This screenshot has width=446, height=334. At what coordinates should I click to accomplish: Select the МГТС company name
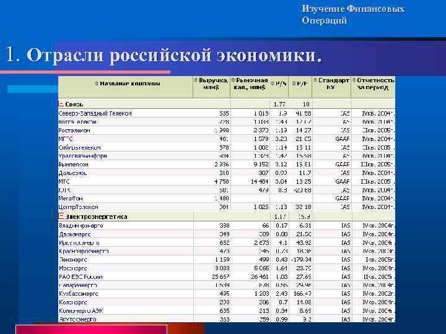[x=66, y=139]
